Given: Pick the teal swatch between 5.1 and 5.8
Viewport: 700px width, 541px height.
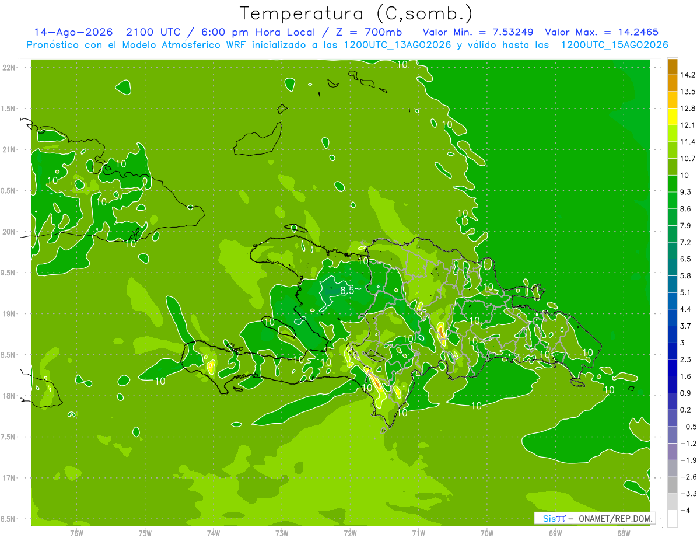Looking at the screenshot, I should click(x=673, y=284).
